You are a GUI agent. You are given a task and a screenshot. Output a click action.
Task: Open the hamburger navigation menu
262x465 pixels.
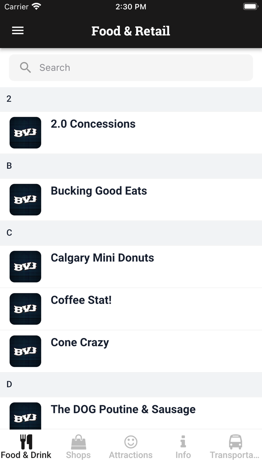pyautogui.click(x=18, y=31)
